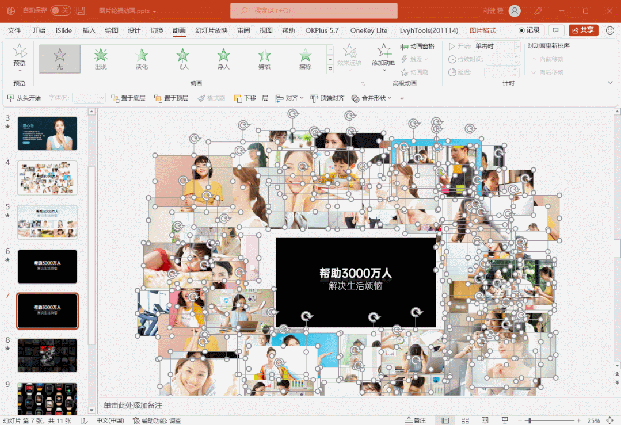This screenshot has width=621, height=425.
Task: Open the 切换 transitions tab
Action: coord(157,30)
